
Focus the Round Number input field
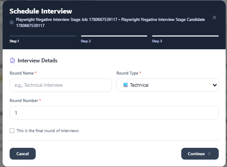tap(114, 113)
